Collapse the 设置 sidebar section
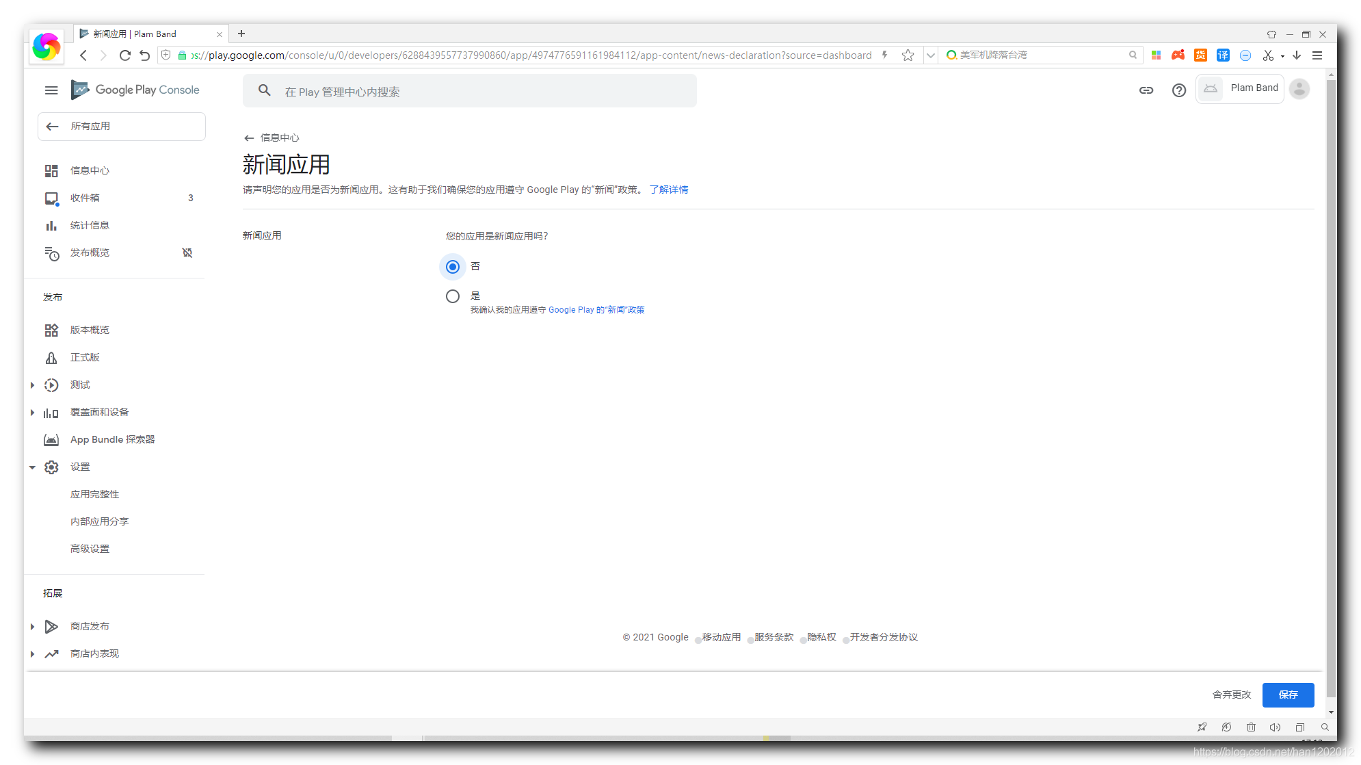The height and width of the screenshot is (765, 1361). coord(32,467)
